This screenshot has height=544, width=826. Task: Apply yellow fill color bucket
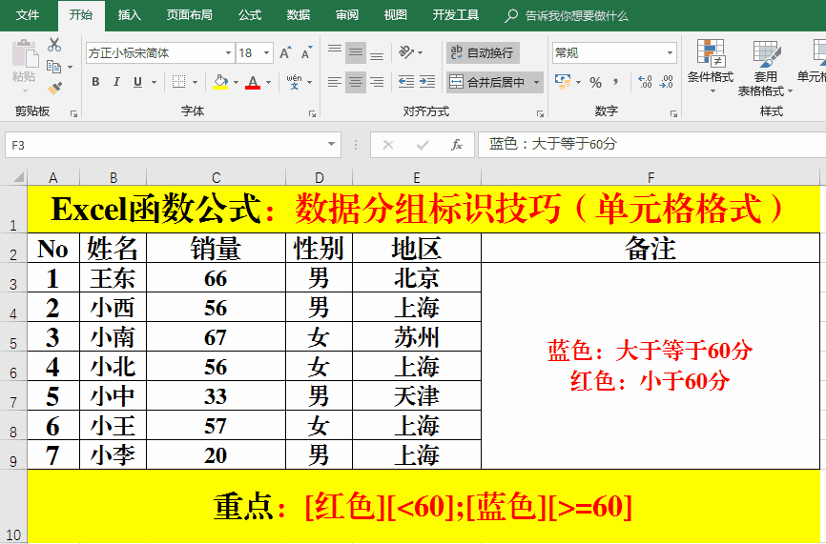(x=220, y=82)
